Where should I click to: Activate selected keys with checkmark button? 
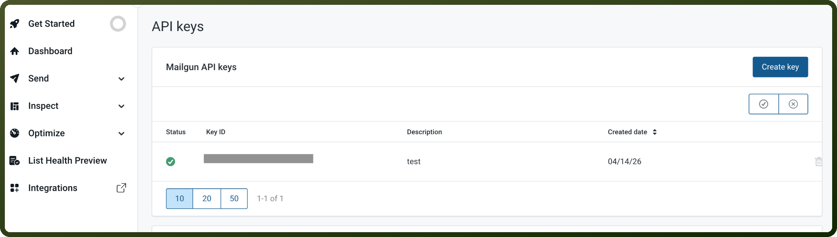763,104
